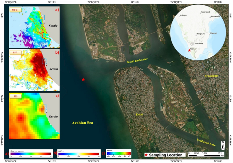Click the blue study-area box in SST panel
233x163 pixels.
(x=44, y=61)
